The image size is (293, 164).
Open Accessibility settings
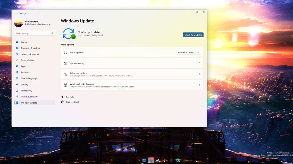[x=34, y=90]
